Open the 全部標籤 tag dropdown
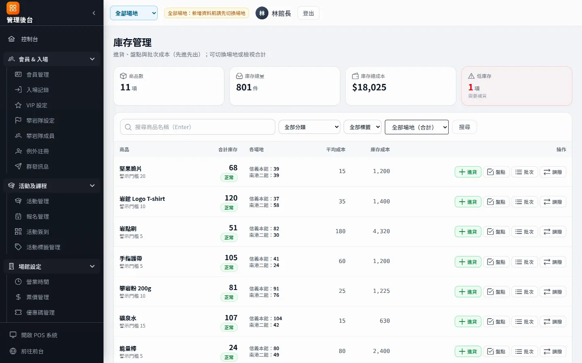582x363 pixels. [363, 127]
